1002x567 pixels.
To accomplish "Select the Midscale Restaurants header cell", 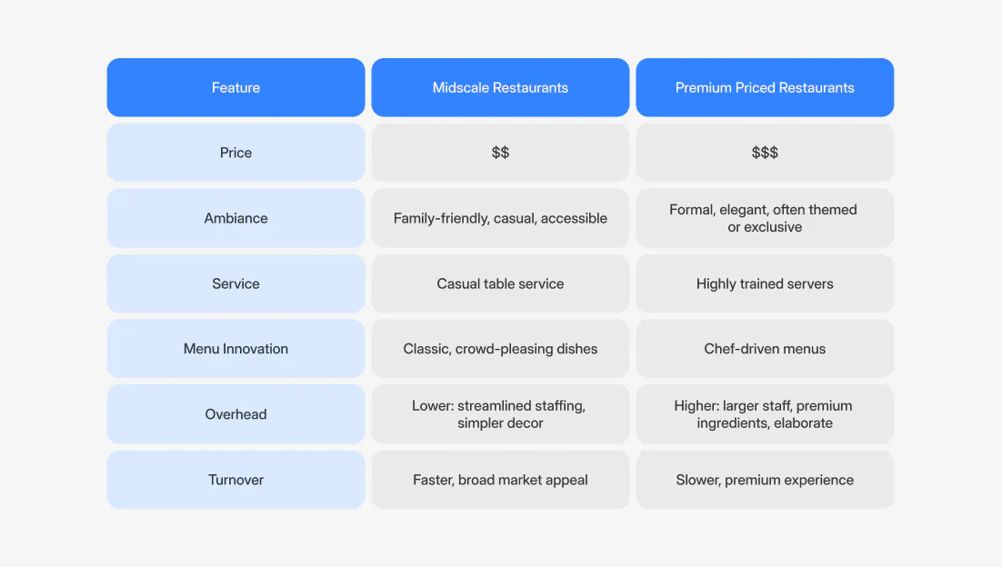I will click(500, 88).
